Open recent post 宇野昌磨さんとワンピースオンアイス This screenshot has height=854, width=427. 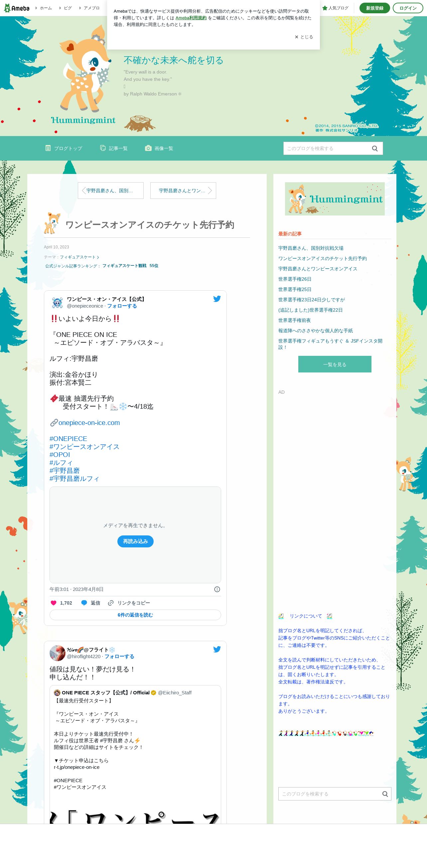click(x=318, y=269)
